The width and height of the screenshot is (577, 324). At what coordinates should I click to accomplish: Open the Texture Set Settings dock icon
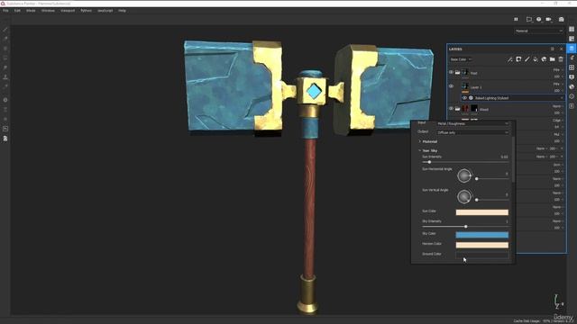tap(572, 39)
